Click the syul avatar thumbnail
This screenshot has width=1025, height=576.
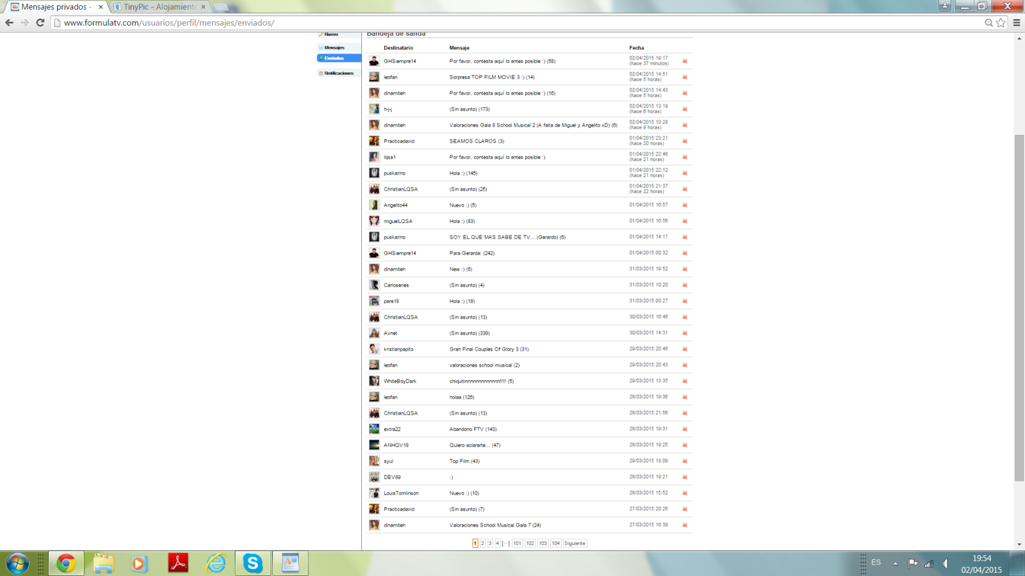[x=374, y=461]
